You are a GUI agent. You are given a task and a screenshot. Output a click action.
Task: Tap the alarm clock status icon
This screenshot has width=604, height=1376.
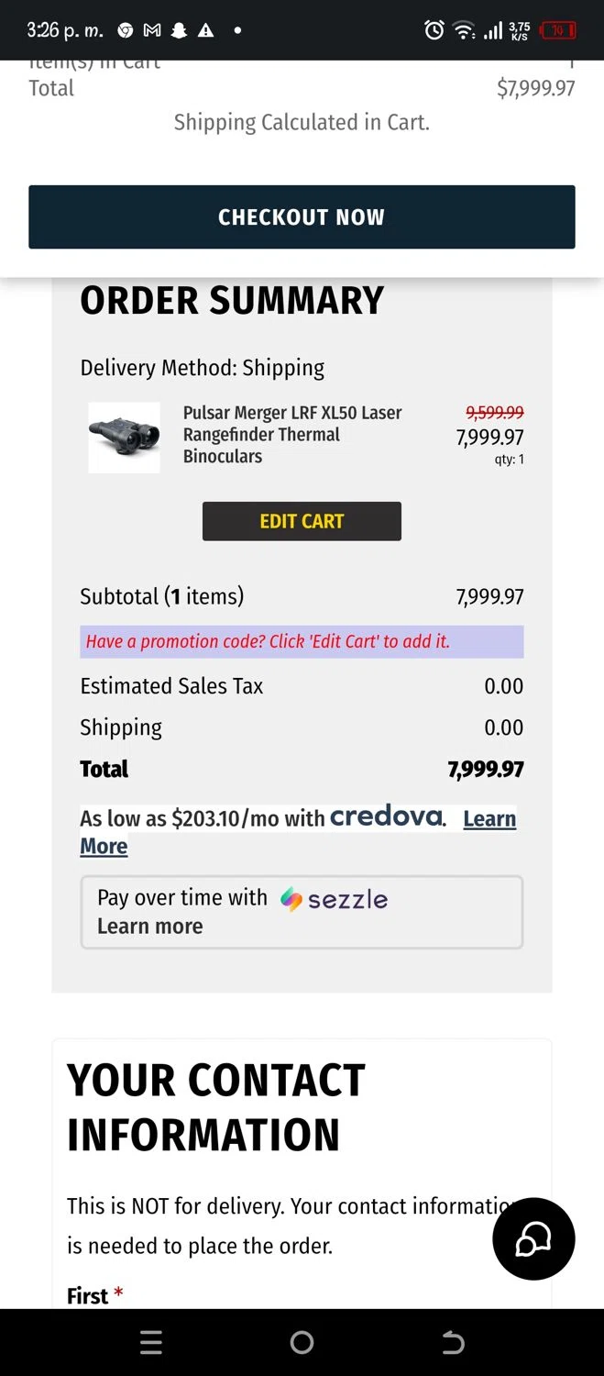pyautogui.click(x=434, y=30)
